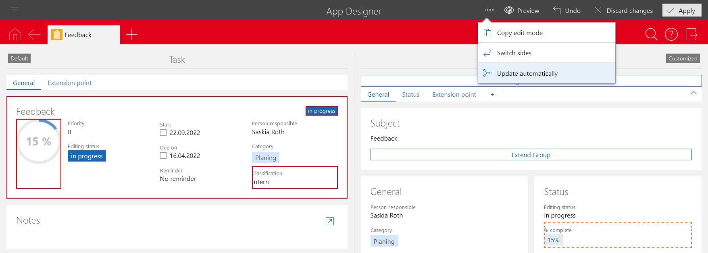Select Copy edit mode menu entry
This screenshot has height=253, width=708.
click(520, 33)
